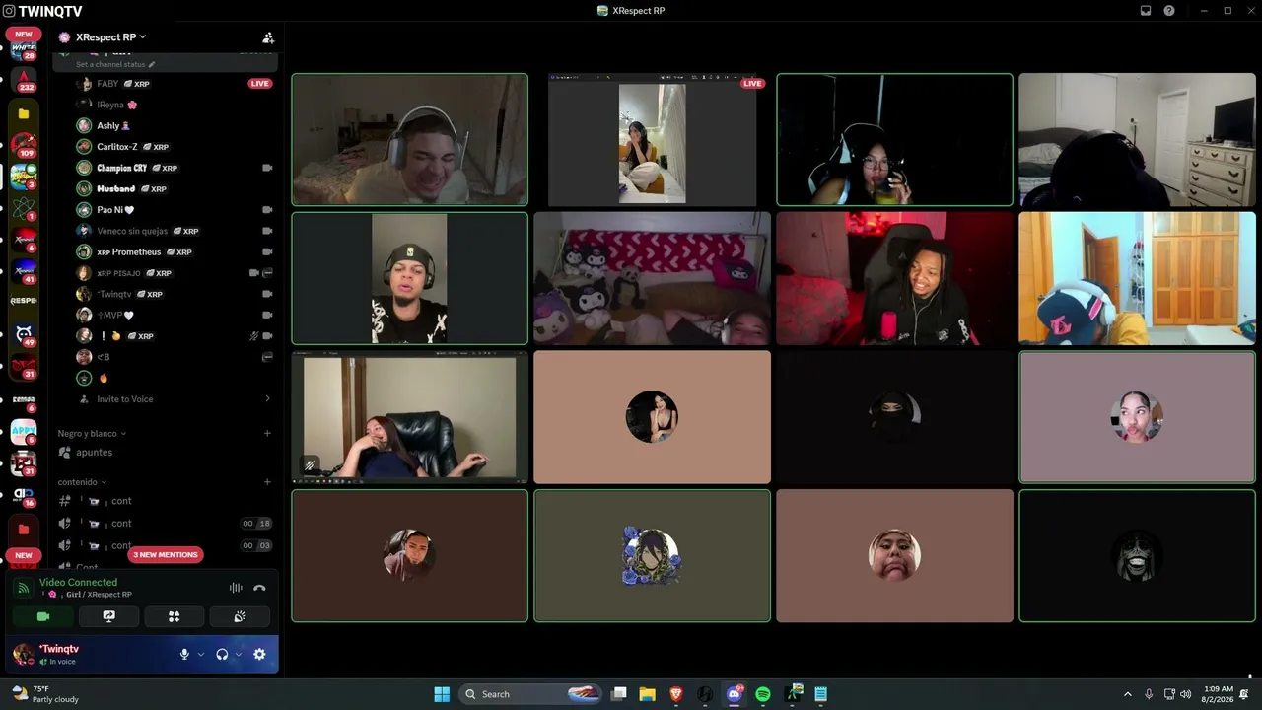Open the server with 49 badge

(24, 335)
